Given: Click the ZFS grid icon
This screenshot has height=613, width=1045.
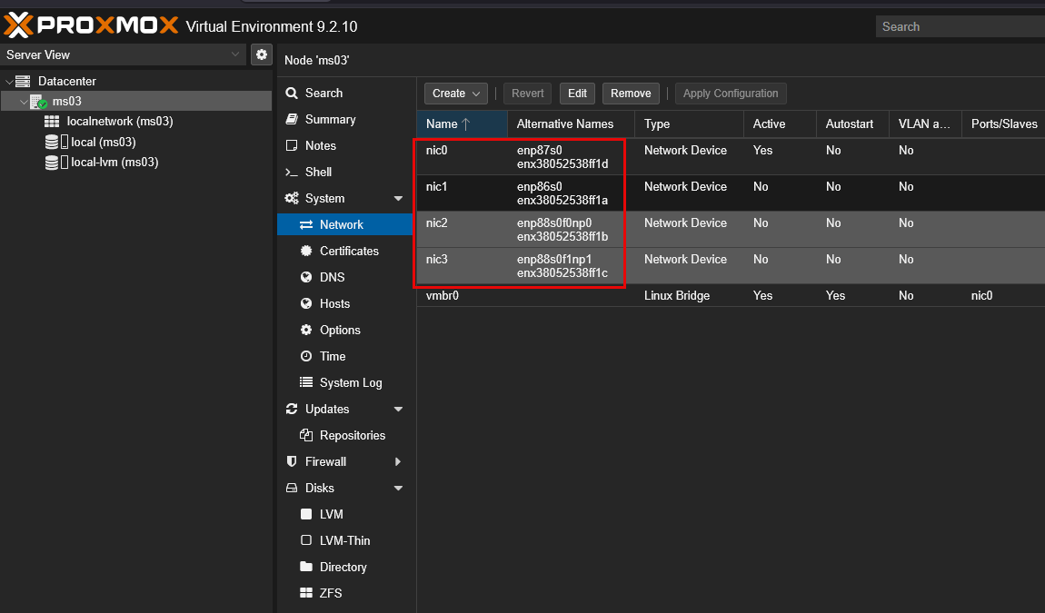Looking at the screenshot, I should pyautogui.click(x=306, y=593).
